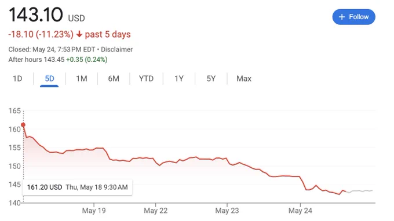Switch to the 1Y chart view
The width and height of the screenshot is (394, 221).
pyautogui.click(x=179, y=79)
